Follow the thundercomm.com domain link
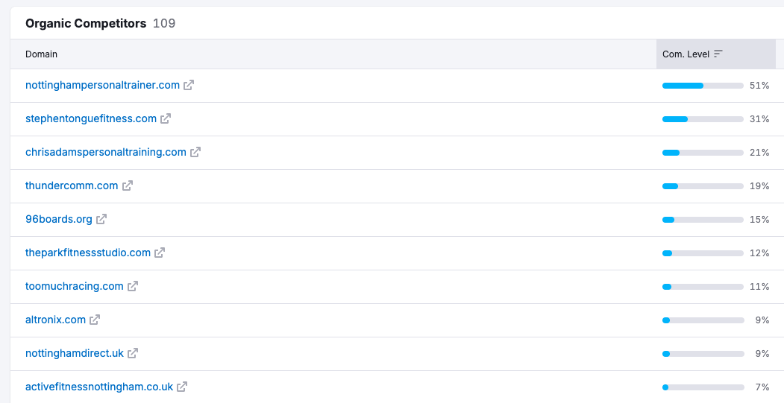Screen dimensions: 784x403 click(x=72, y=186)
